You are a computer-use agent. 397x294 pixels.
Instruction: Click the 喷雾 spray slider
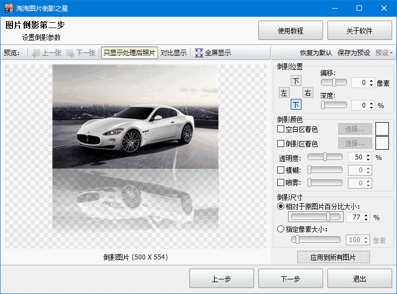pyautogui.click(x=325, y=183)
